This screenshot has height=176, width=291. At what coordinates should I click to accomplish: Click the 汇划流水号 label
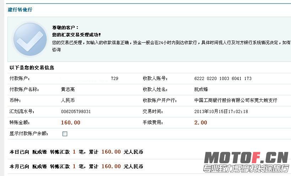coord(22,111)
